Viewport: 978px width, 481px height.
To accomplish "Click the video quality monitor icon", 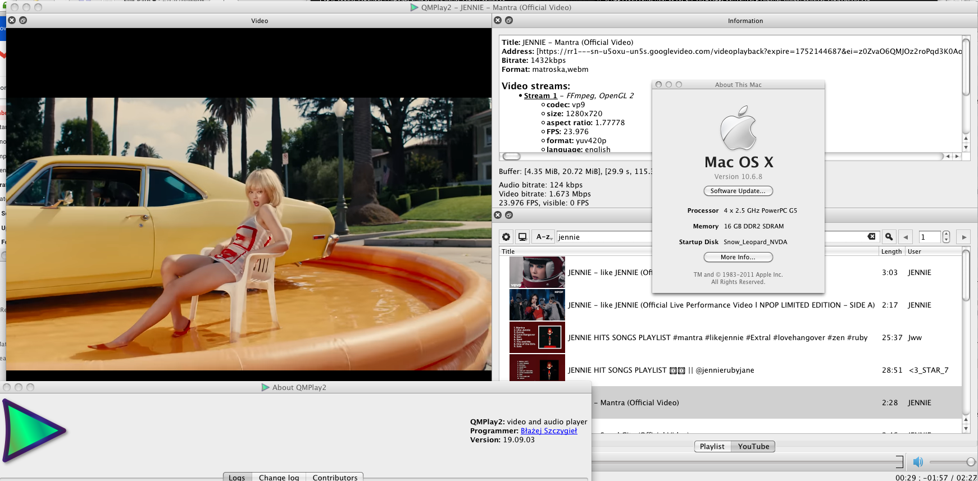I will pyautogui.click(x=522, y=237).
